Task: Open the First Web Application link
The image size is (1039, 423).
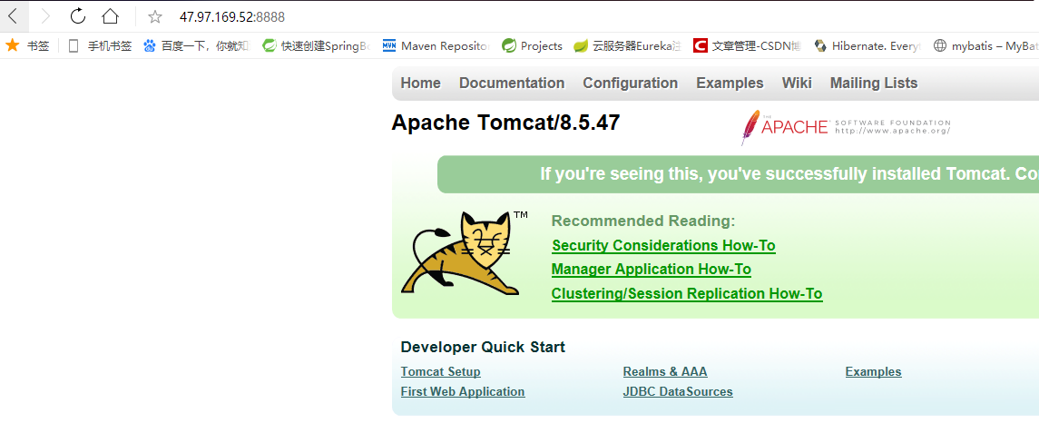Action: 463,392
